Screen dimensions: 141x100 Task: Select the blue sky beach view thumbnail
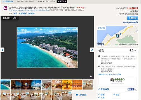36,85
